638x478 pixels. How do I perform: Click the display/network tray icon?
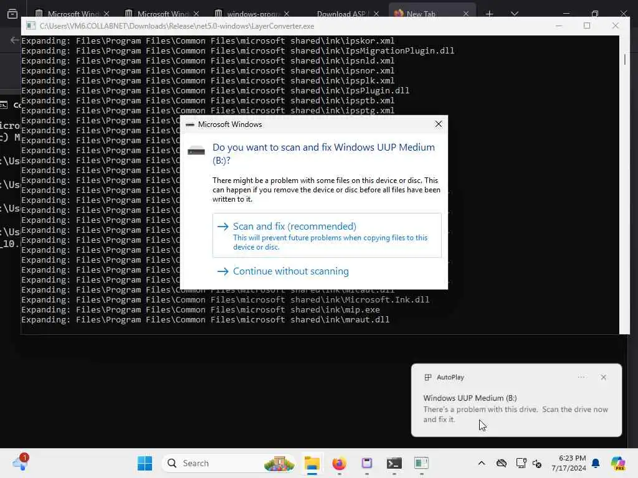[x=521, y=463]
